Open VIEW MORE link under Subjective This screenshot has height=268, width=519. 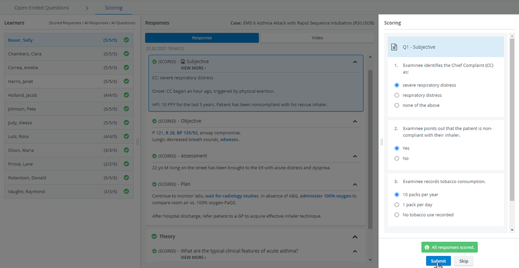193,68
